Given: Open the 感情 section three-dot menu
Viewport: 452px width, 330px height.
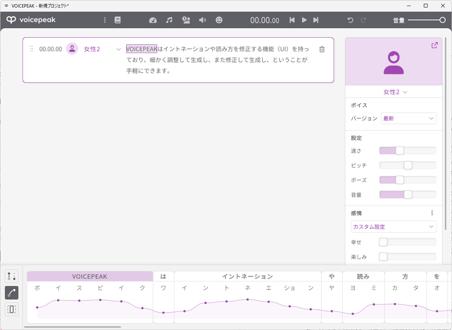Looking at the screenshot, I should 432,213.
